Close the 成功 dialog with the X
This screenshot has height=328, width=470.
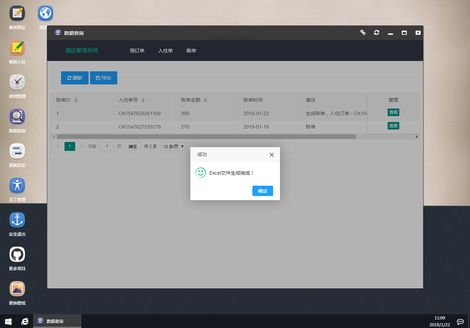272,155
